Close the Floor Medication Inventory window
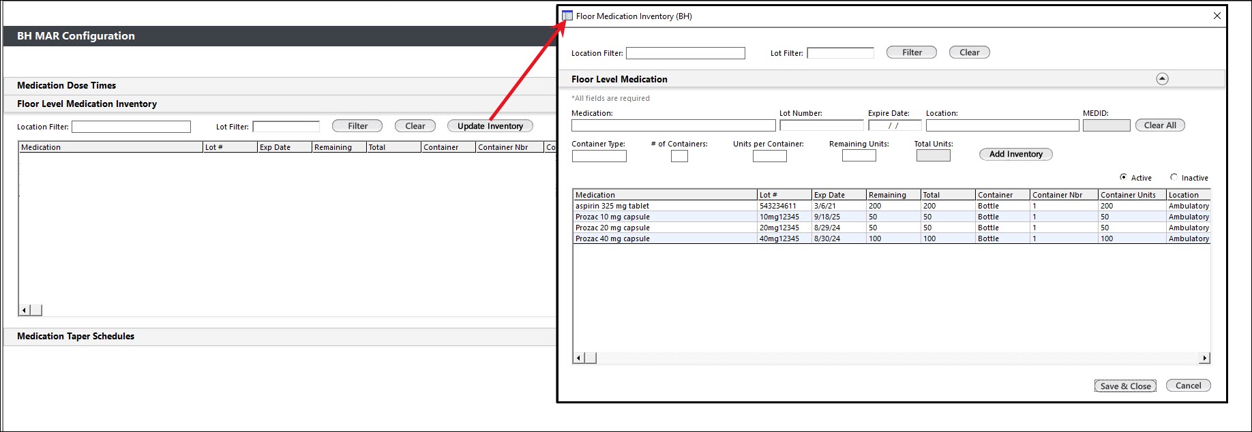Screen dimensions: 1252x432 click(x=1217, y=16)
